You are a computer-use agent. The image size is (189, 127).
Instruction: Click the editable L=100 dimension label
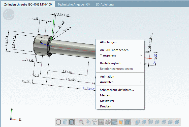[x=89, y=89]
